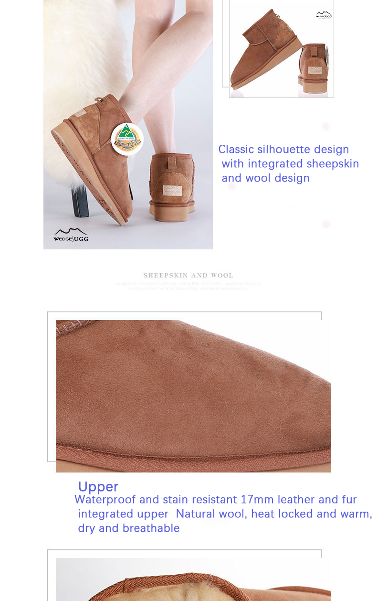Click the WedgeSUGG logo on left photo
Screen dimensions: 377x601
coord(71,236)
